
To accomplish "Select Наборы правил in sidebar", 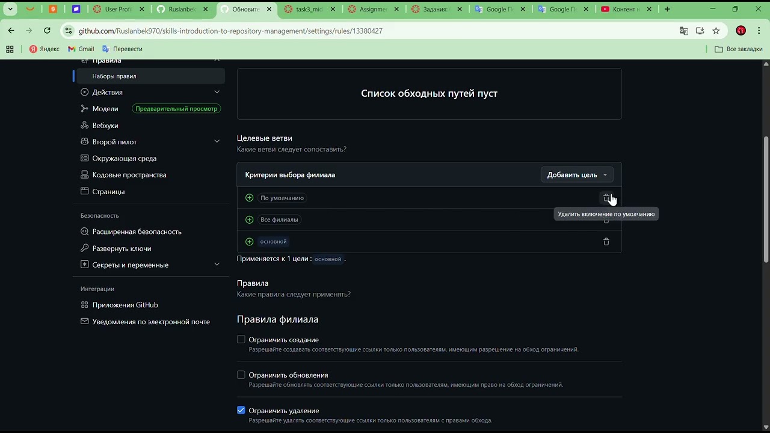I will pos(150,76).
